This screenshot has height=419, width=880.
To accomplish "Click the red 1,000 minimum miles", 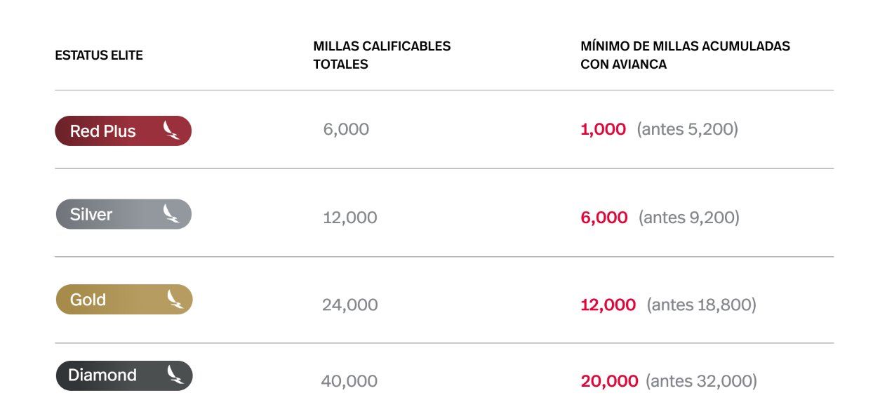I will (x=603, y=129).
